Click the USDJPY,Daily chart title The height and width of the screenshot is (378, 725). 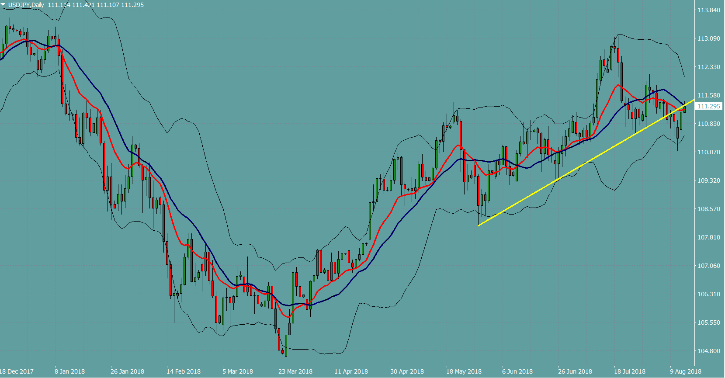click(26, 5)
